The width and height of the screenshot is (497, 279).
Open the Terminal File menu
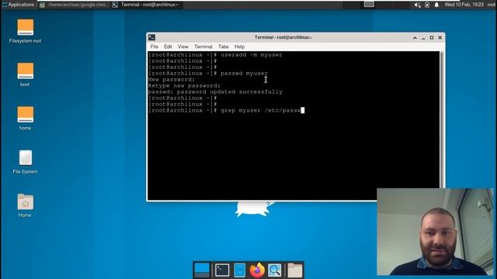tap(155, 46)
